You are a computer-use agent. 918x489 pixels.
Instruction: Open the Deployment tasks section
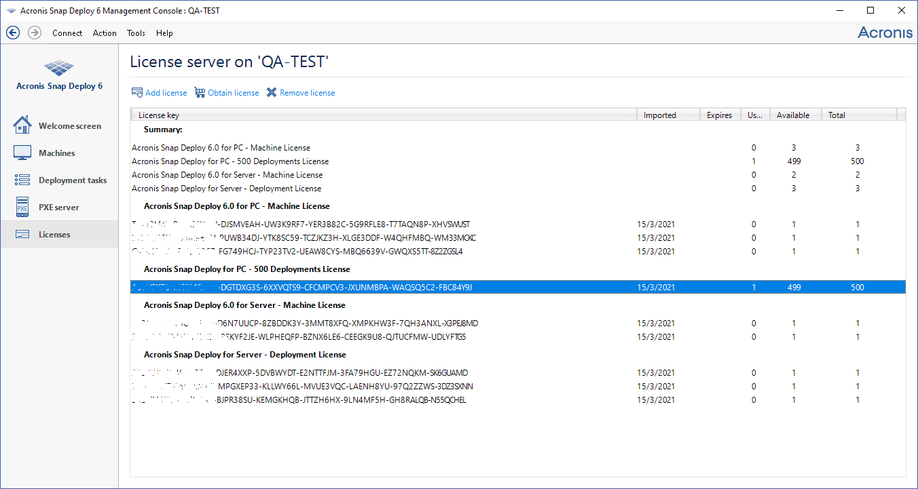(59, 180)
